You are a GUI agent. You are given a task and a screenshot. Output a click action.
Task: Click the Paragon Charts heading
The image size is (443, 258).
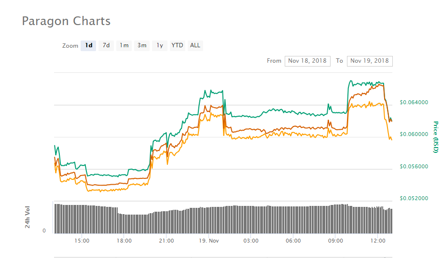point(66,21)
